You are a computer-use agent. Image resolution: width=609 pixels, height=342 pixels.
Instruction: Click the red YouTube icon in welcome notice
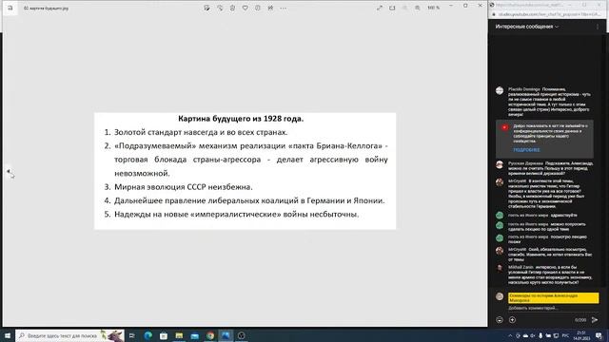click(504, 127)
